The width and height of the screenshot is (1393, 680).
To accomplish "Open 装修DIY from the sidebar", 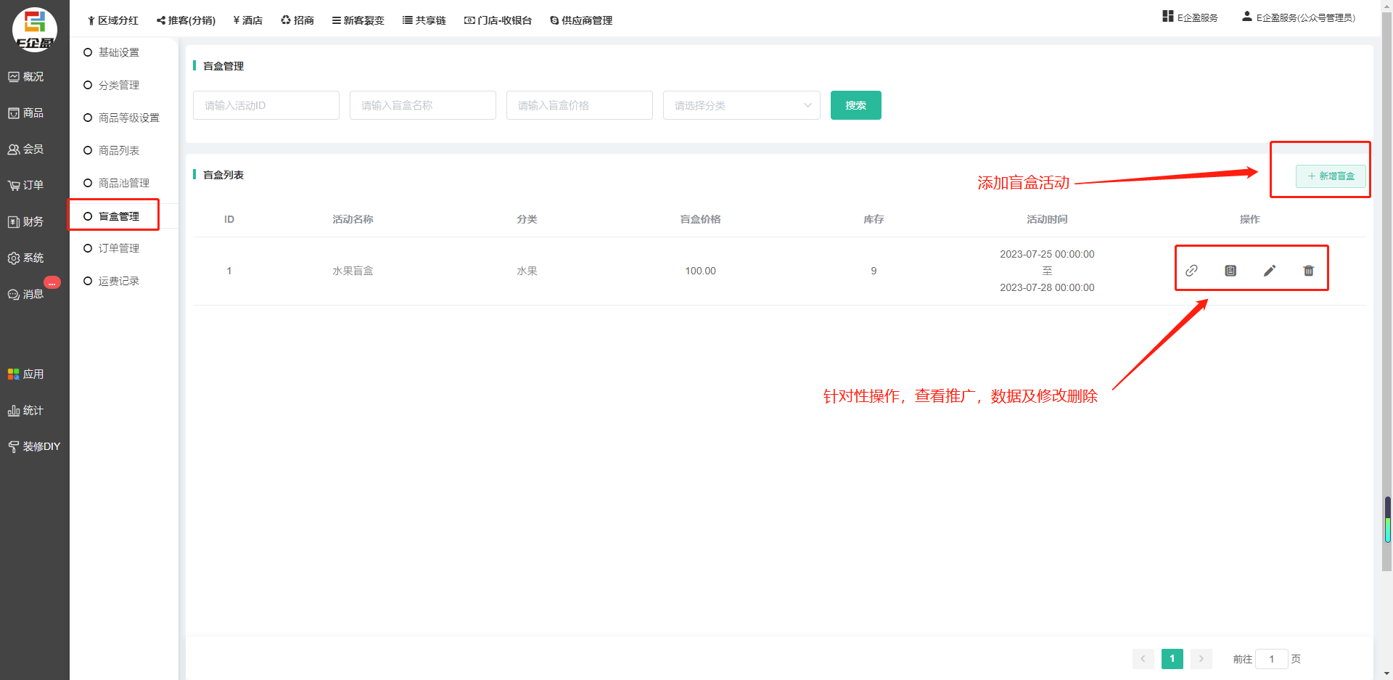I will [34, 446].
